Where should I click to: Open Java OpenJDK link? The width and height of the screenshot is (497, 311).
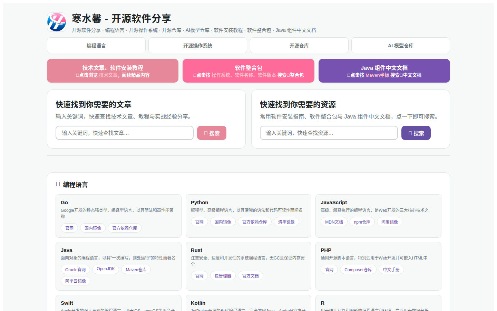[106, 269]
